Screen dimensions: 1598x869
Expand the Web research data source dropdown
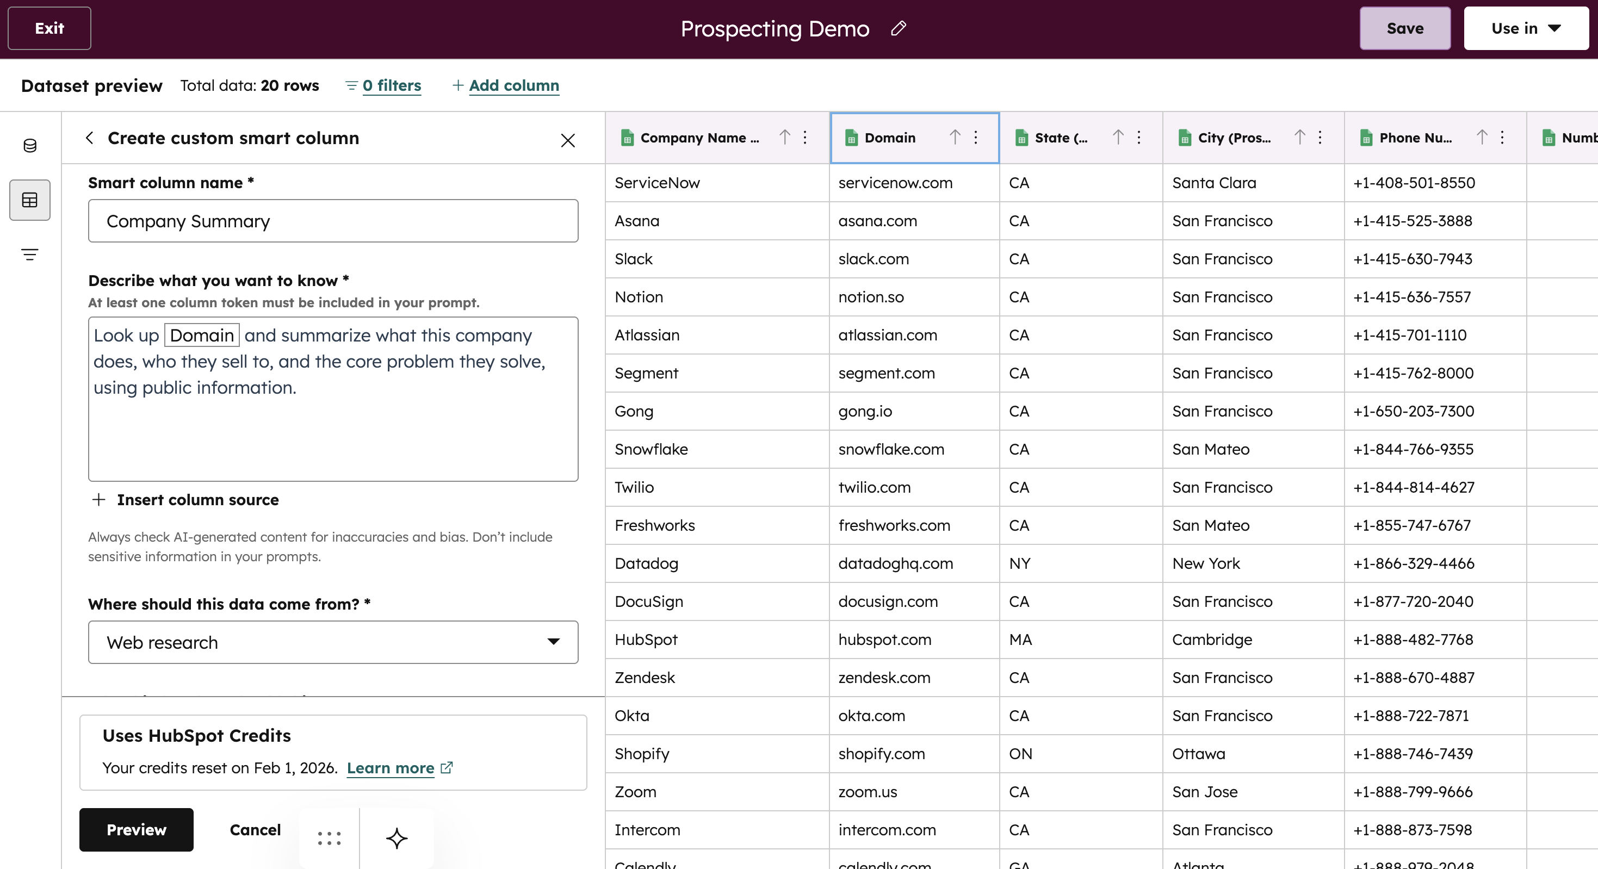tap(333, 642)
